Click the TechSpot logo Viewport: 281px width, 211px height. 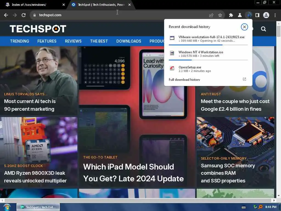38,29
